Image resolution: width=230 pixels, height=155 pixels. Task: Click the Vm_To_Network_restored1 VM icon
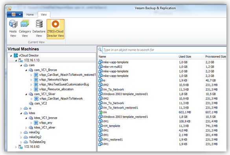pyautogui.click(x=100, y=107)
